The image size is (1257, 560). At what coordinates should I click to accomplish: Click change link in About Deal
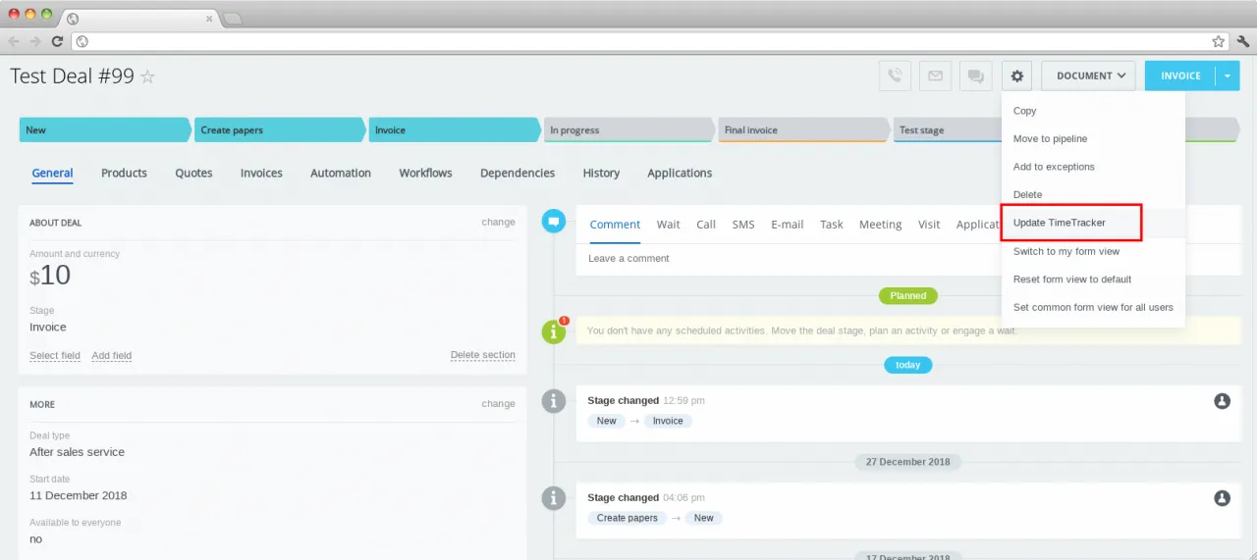pyautogui.click(x=498, y=222)
